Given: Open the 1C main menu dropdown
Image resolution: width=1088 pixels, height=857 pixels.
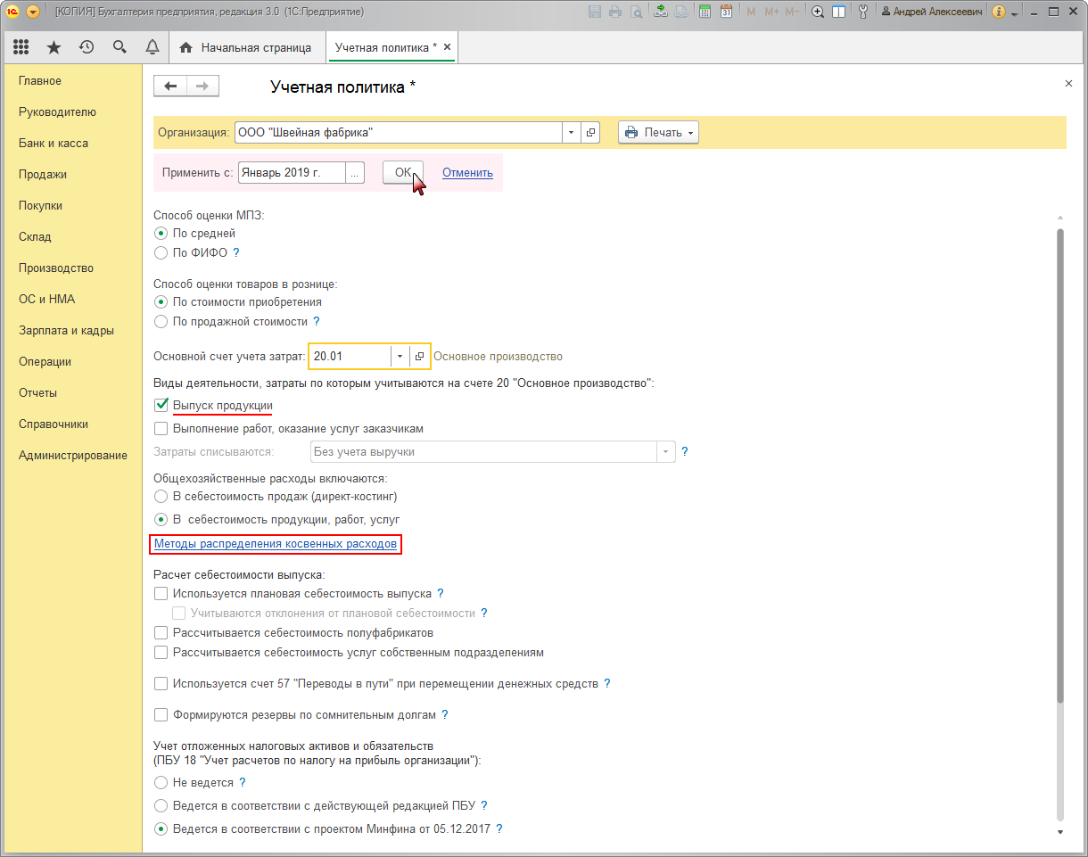Looking at the screenshot, I should coord(33,12).
